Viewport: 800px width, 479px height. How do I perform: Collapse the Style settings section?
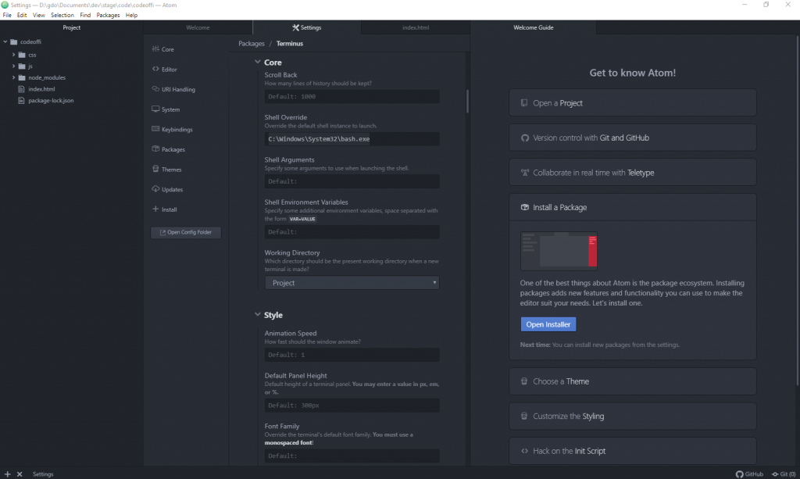258,315
